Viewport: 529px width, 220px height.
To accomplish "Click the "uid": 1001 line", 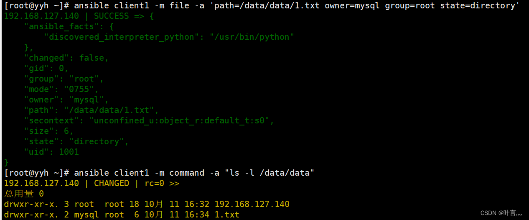I will click(51, 152).
